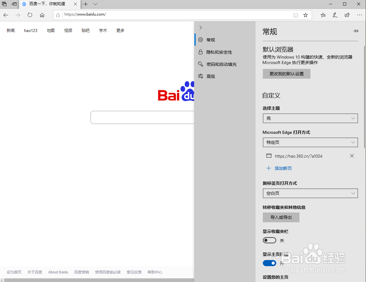The height and width of the screenshot is (282, 366).
Task: Open tabs you've set aside icon
Action: click(4, 4)
